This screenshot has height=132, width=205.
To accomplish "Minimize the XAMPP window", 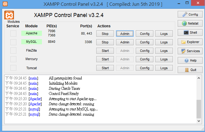I will click(179, 3).
